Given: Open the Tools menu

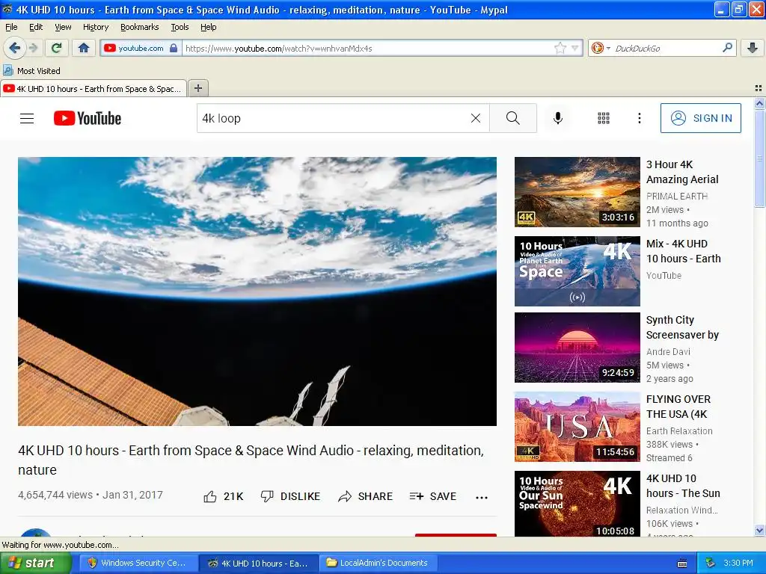Looking at the screenshot, I should pos(180,27).
